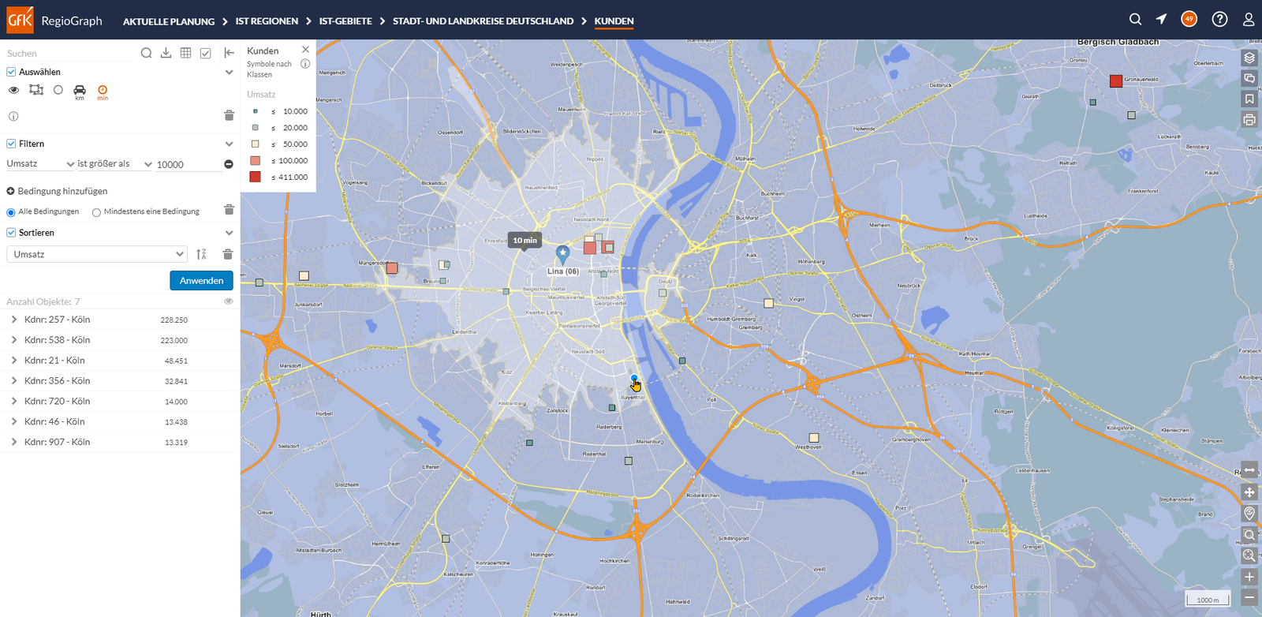Viewport: 1262px width, 617px height.
Task: Select Mindestens eine Bedingung radio option
Action: click(x=96, y=212)
